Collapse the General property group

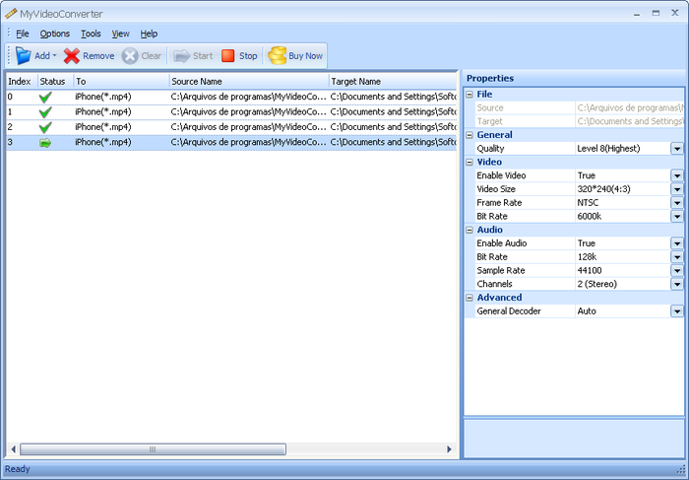click(470, 135)
